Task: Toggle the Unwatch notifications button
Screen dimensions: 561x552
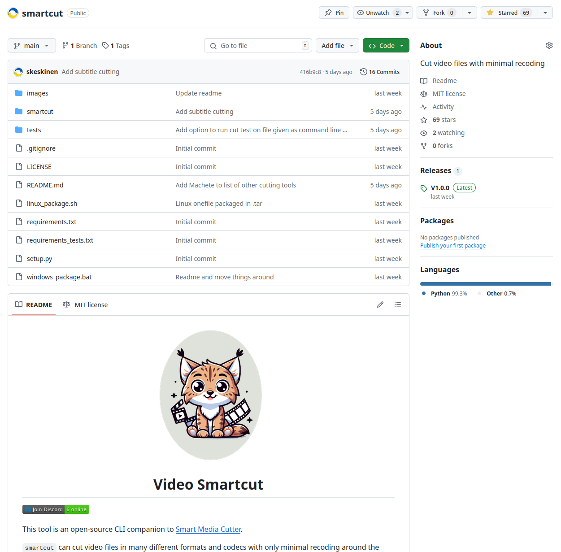Action: tap(378, 13)
